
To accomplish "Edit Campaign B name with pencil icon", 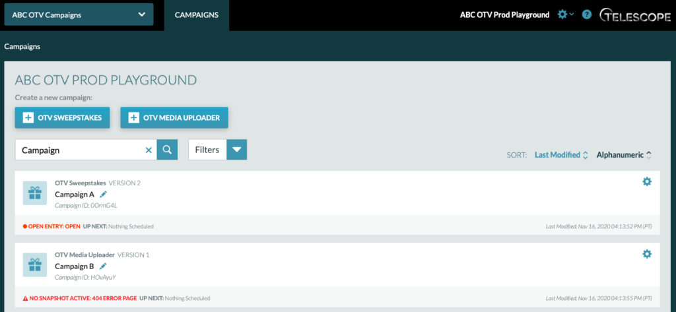I will tap(103, 266).
